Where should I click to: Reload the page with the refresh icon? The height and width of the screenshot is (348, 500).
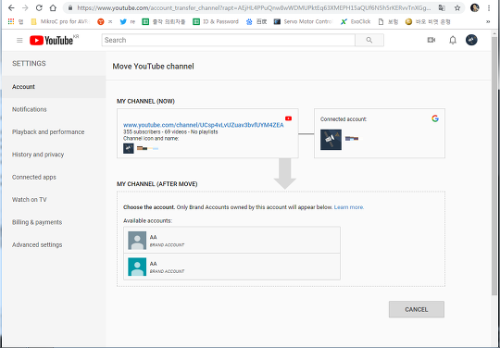pos(39,8)
